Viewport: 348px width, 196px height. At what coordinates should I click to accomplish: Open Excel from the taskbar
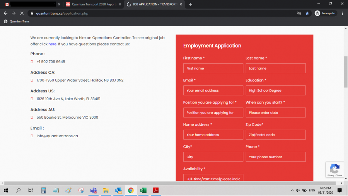point(143,190)
